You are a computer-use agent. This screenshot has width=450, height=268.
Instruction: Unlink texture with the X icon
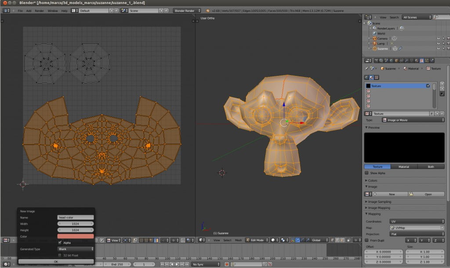(x=442, y=114)
